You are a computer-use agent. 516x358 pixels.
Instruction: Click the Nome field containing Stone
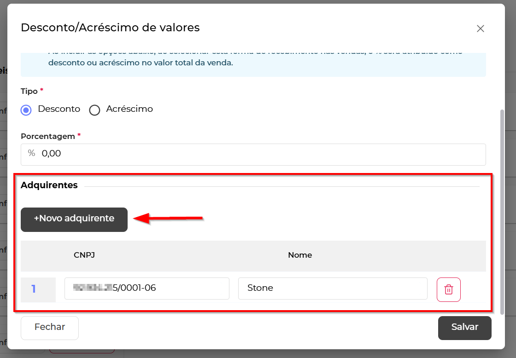332,289
